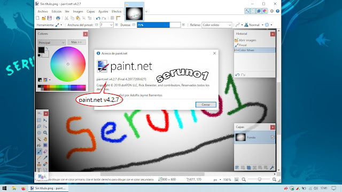Select the Paintbrush tool in toolbox

[39, 151]
